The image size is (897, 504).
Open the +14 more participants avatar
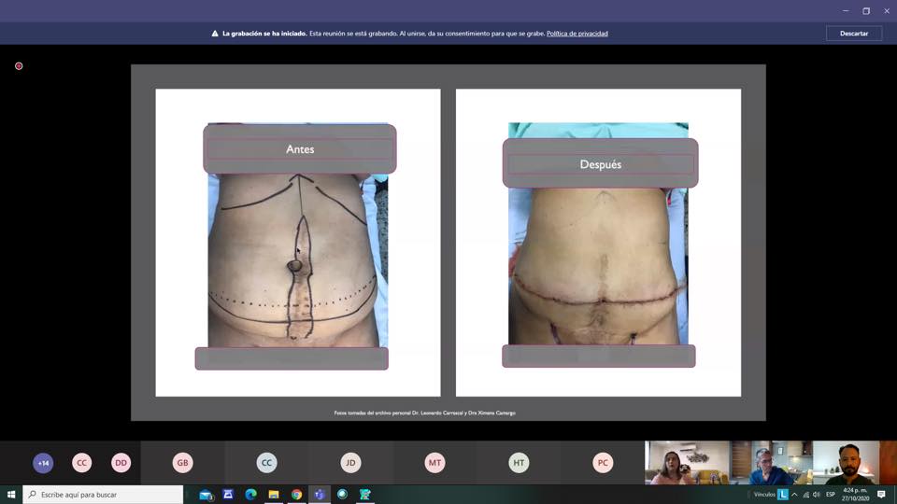[43, 463]
